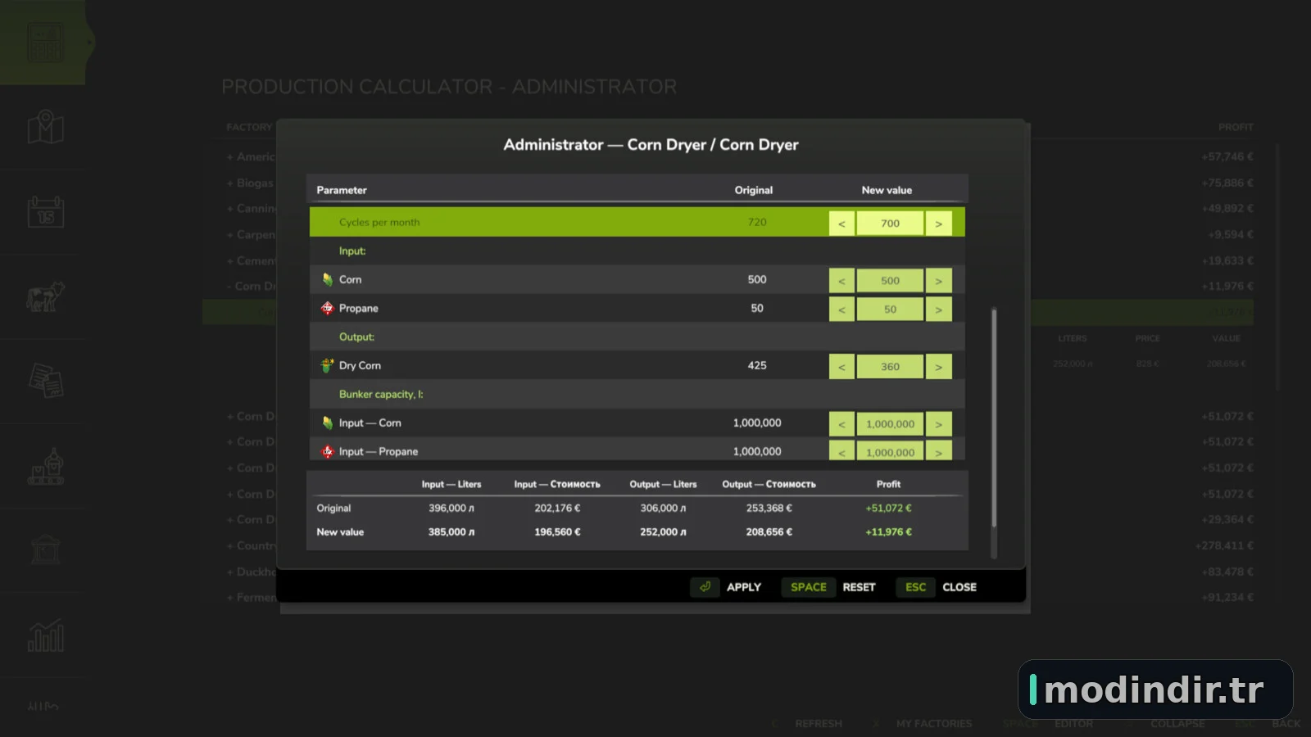
Task: Click EDITOR in the background footer
Action: tap(1073, 724)
